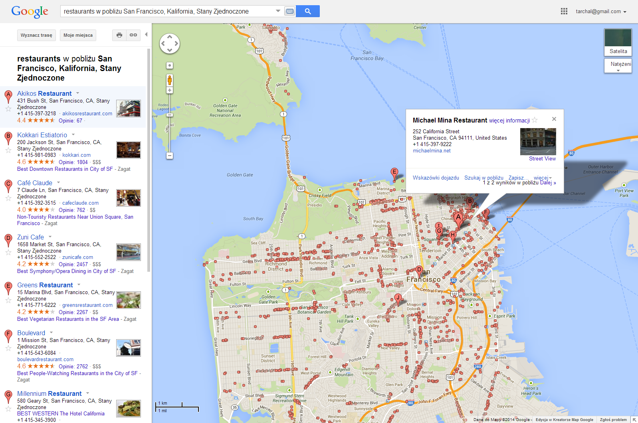The width and height of the screenshot is (638, 423).
Task: Open więcej informacji link
Action: [509, 121]
